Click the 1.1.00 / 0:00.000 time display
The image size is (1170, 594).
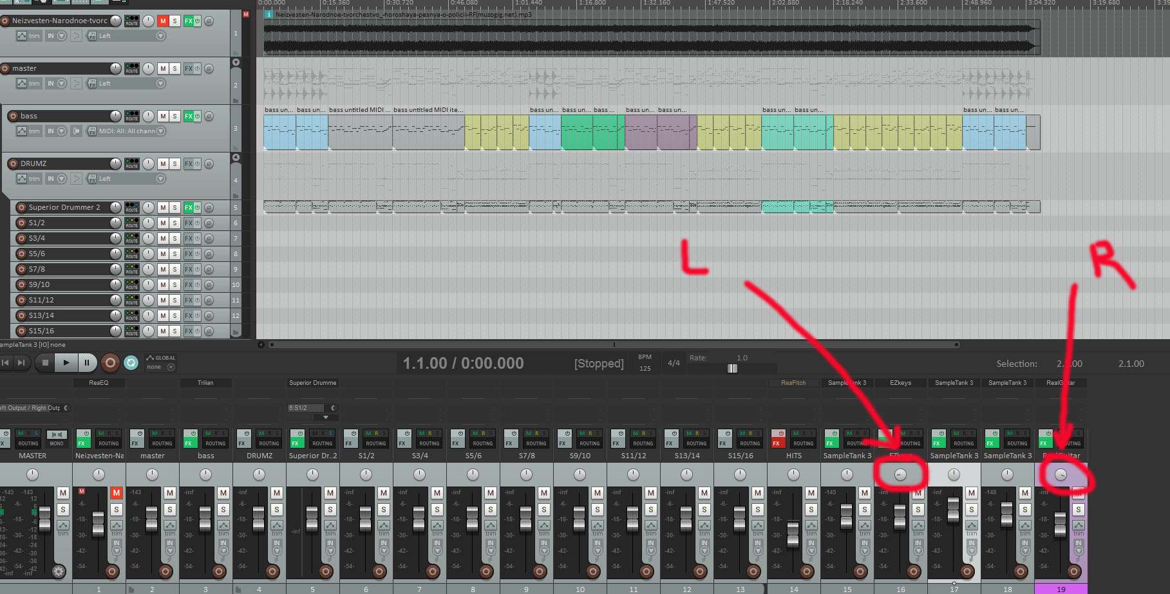[463, 363]
